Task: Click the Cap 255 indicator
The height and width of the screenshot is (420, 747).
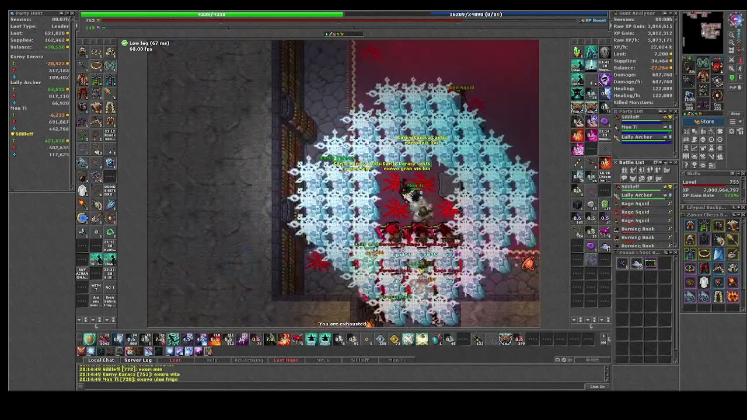Action: [717, 106]
